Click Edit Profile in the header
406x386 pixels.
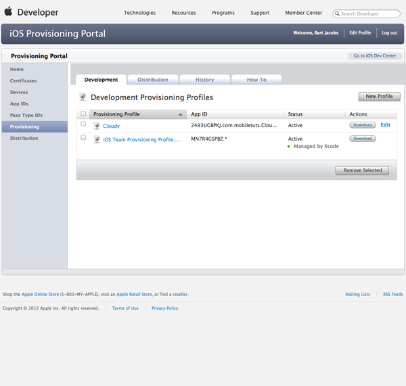[x=360, y=33]
